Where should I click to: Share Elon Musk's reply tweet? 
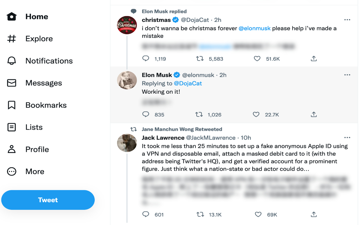click(314, 114)
